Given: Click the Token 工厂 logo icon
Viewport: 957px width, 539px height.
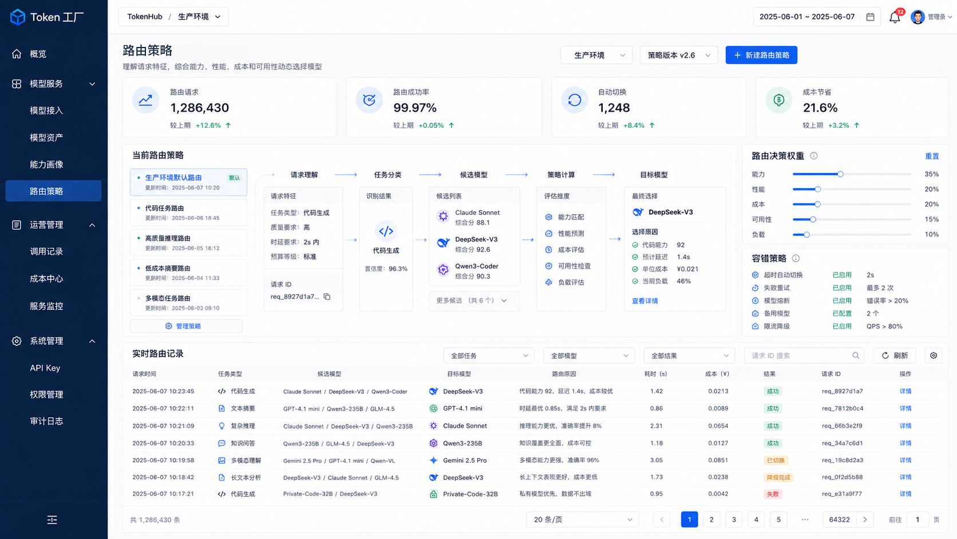Looking at the screenshot, I should 18,17.
